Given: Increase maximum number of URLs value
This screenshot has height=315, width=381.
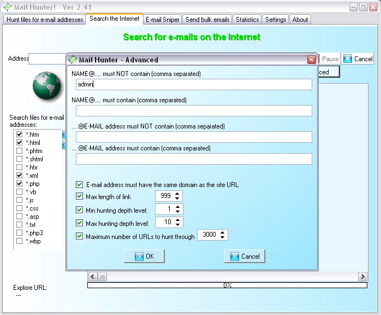Looking at the screenshot, I should tap(222, 232).
